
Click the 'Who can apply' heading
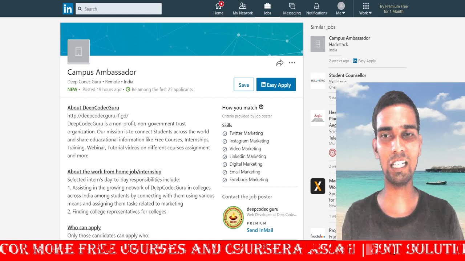click(84, 228)
